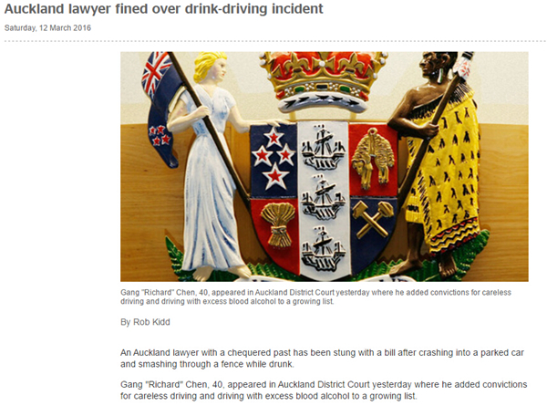Screen dimensions: 547x406
Task: Click the four red stars shield quadrant
Action: [273, 160]
